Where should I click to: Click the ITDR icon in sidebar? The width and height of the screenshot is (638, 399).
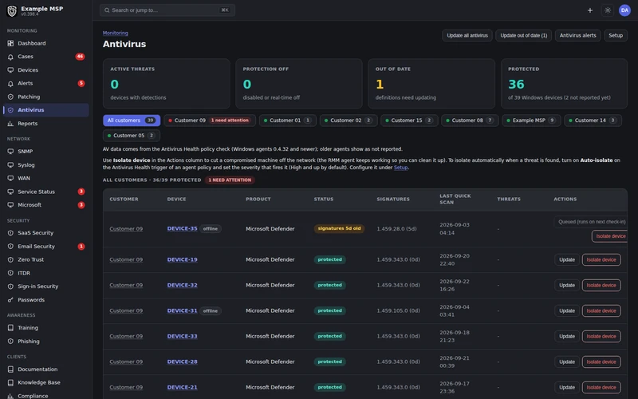10,273
